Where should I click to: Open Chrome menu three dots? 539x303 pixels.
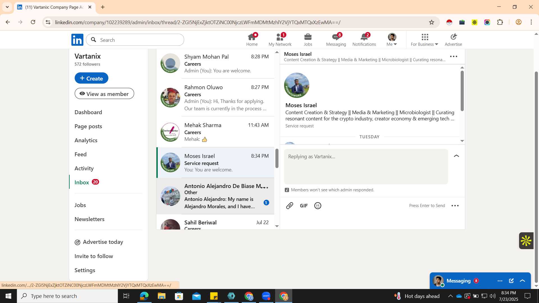click(x=531, y=22)
